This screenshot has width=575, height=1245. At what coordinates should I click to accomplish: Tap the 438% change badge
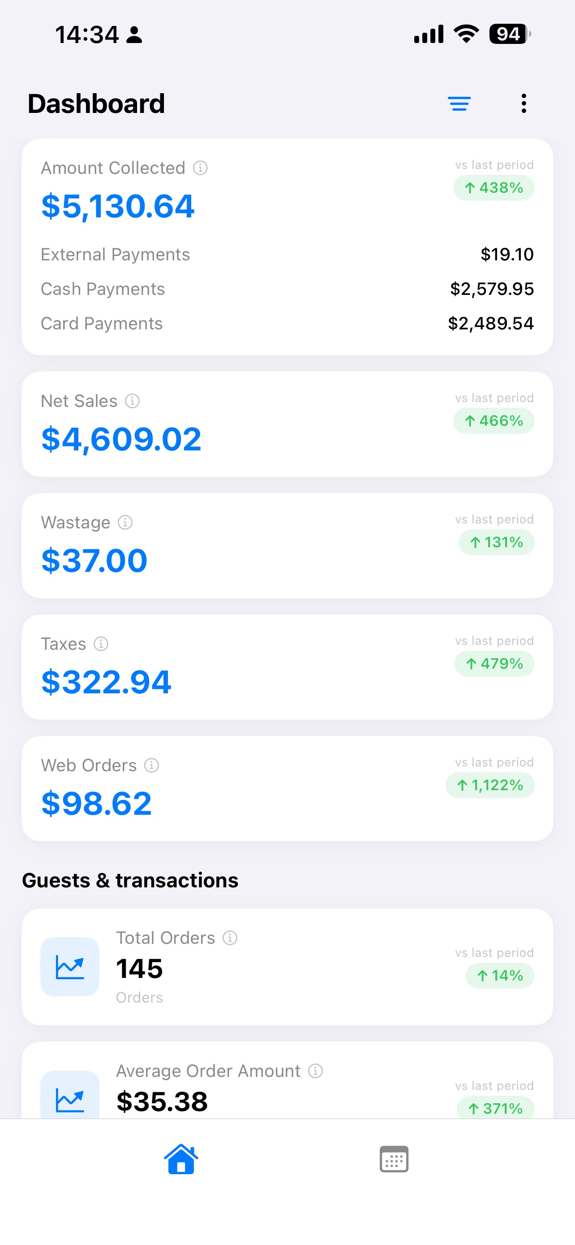493,188
